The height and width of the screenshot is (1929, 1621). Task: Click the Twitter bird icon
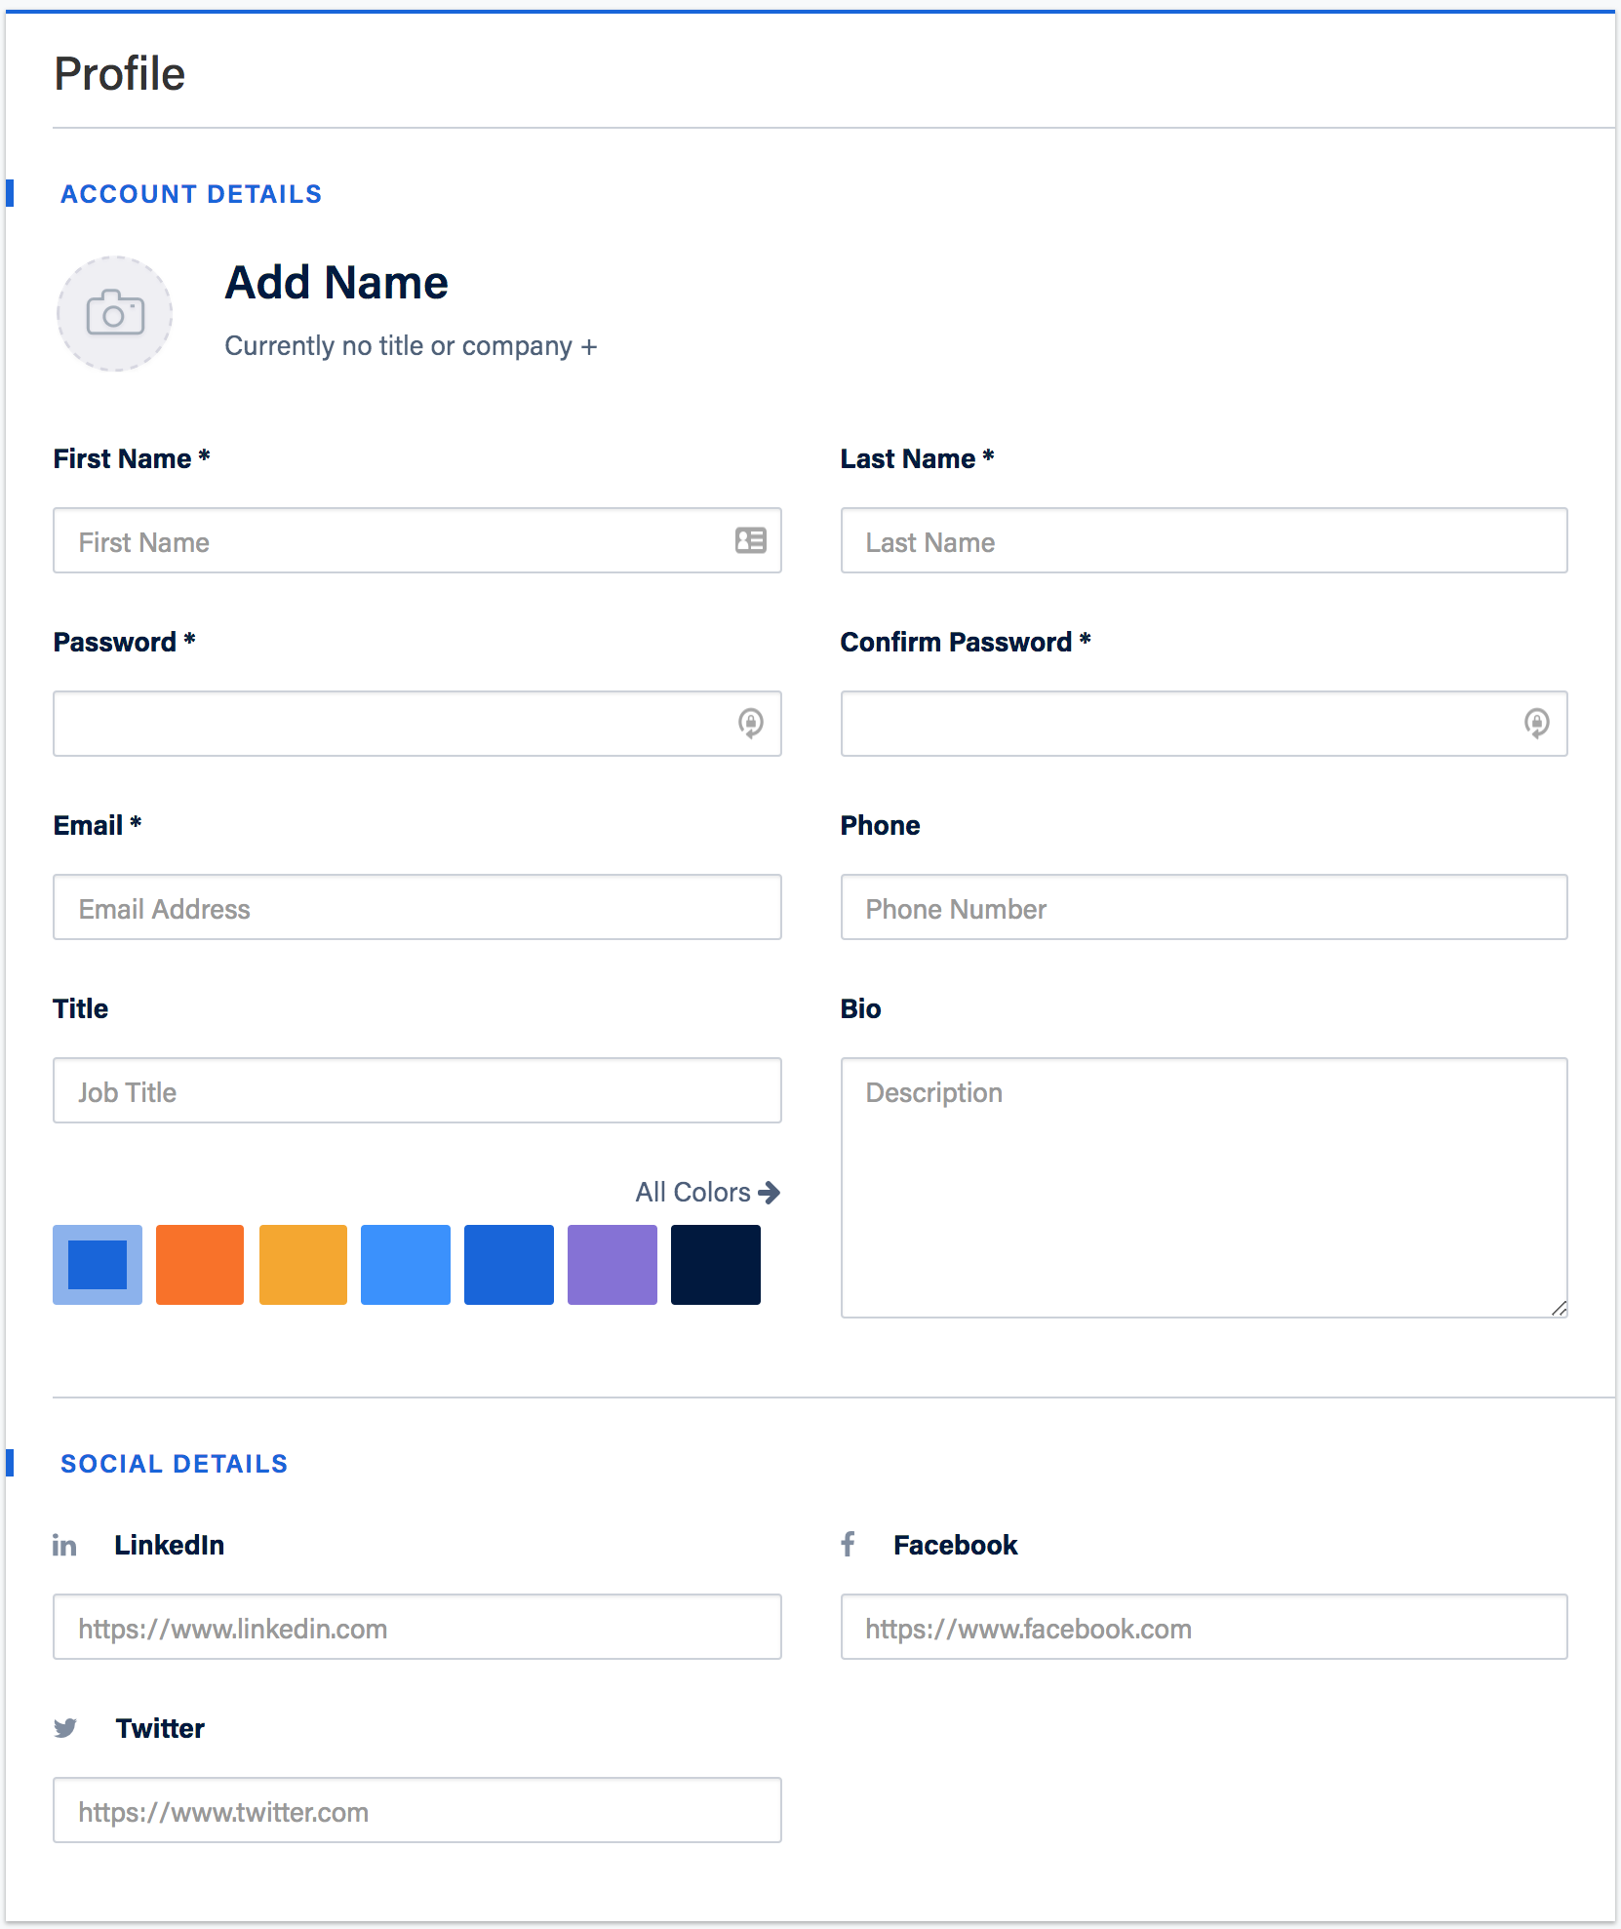pos(65,1728)
